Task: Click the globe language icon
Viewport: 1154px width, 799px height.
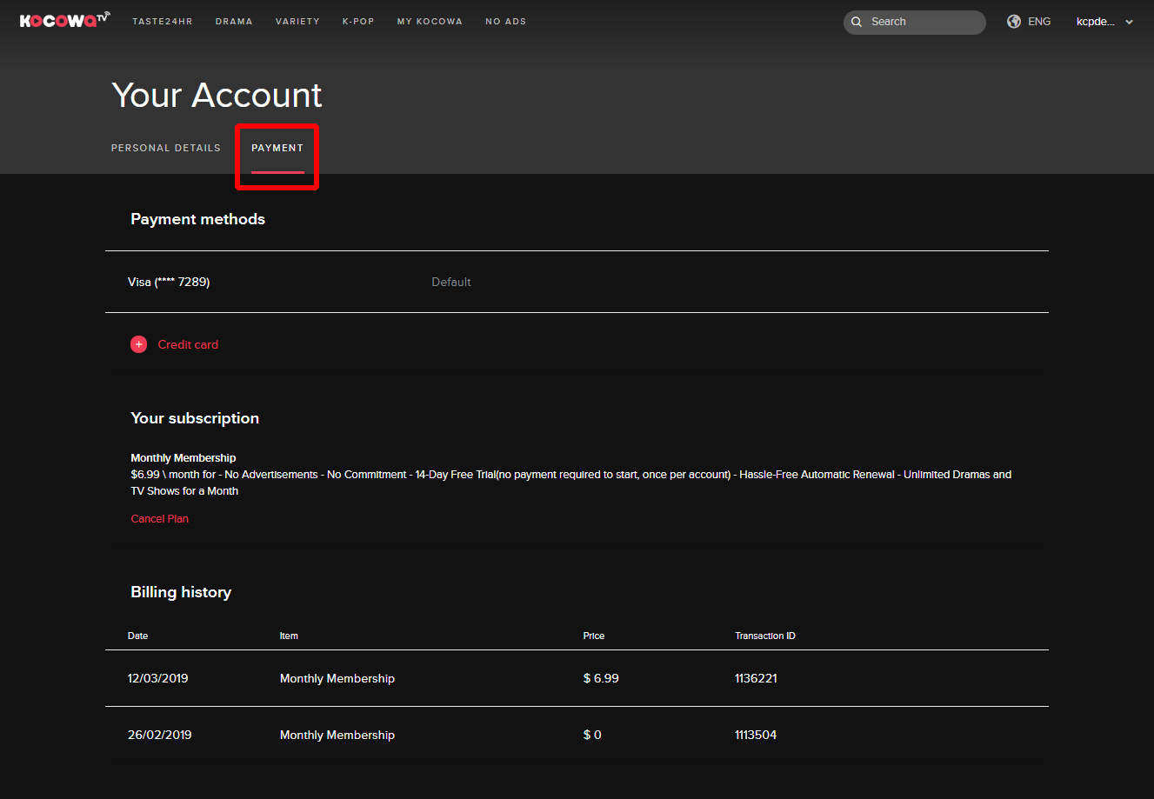Action: 1014,22
